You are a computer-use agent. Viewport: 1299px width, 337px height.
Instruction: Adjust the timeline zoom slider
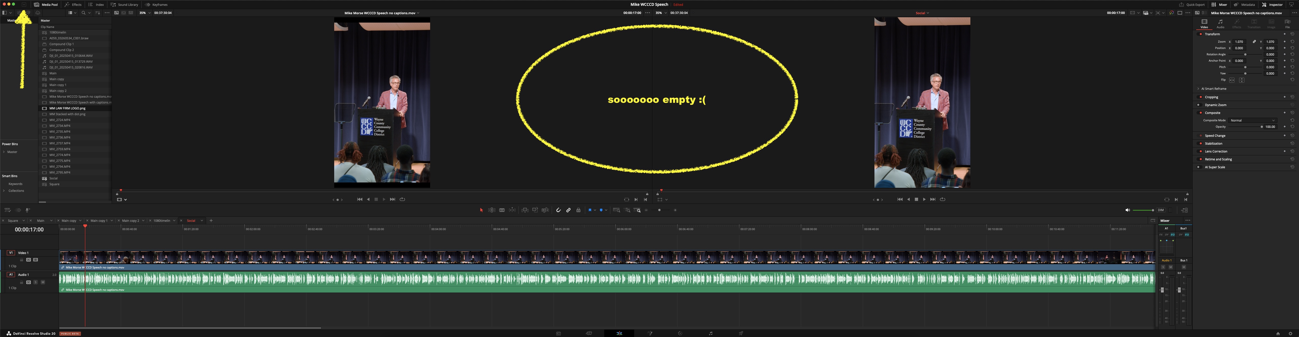[660, 210]
